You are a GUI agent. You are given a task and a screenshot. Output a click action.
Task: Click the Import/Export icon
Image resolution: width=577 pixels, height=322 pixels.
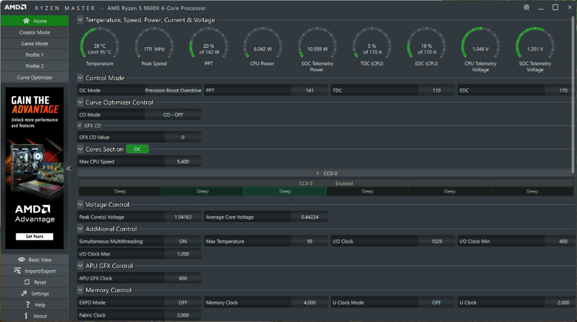(17, 271)
